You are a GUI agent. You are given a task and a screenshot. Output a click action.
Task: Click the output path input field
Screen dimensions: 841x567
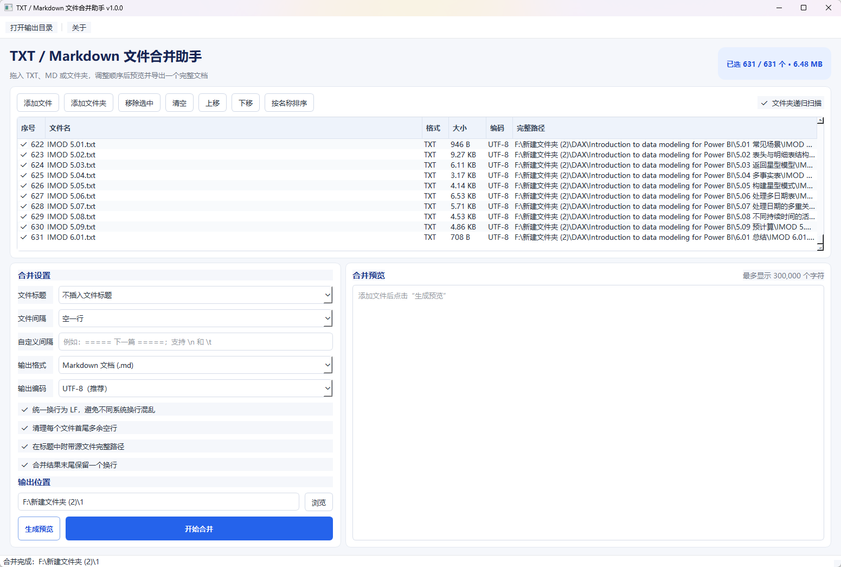click(x=158, y=502)
